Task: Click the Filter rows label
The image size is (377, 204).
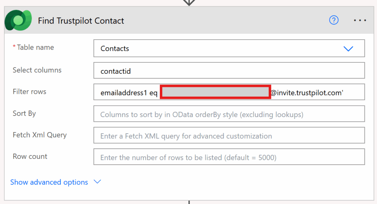Action: [x=29, y=92]
